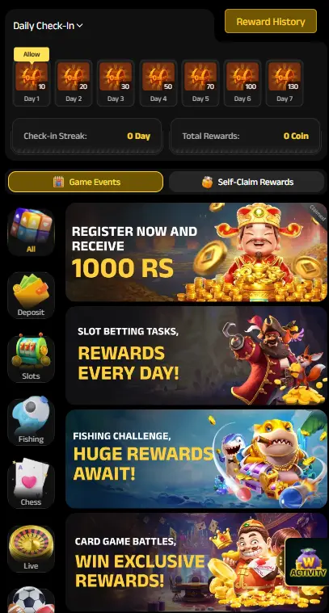Tap the floating Activity bag icon
The image size is (329, 613).
(x=307, y=562)
